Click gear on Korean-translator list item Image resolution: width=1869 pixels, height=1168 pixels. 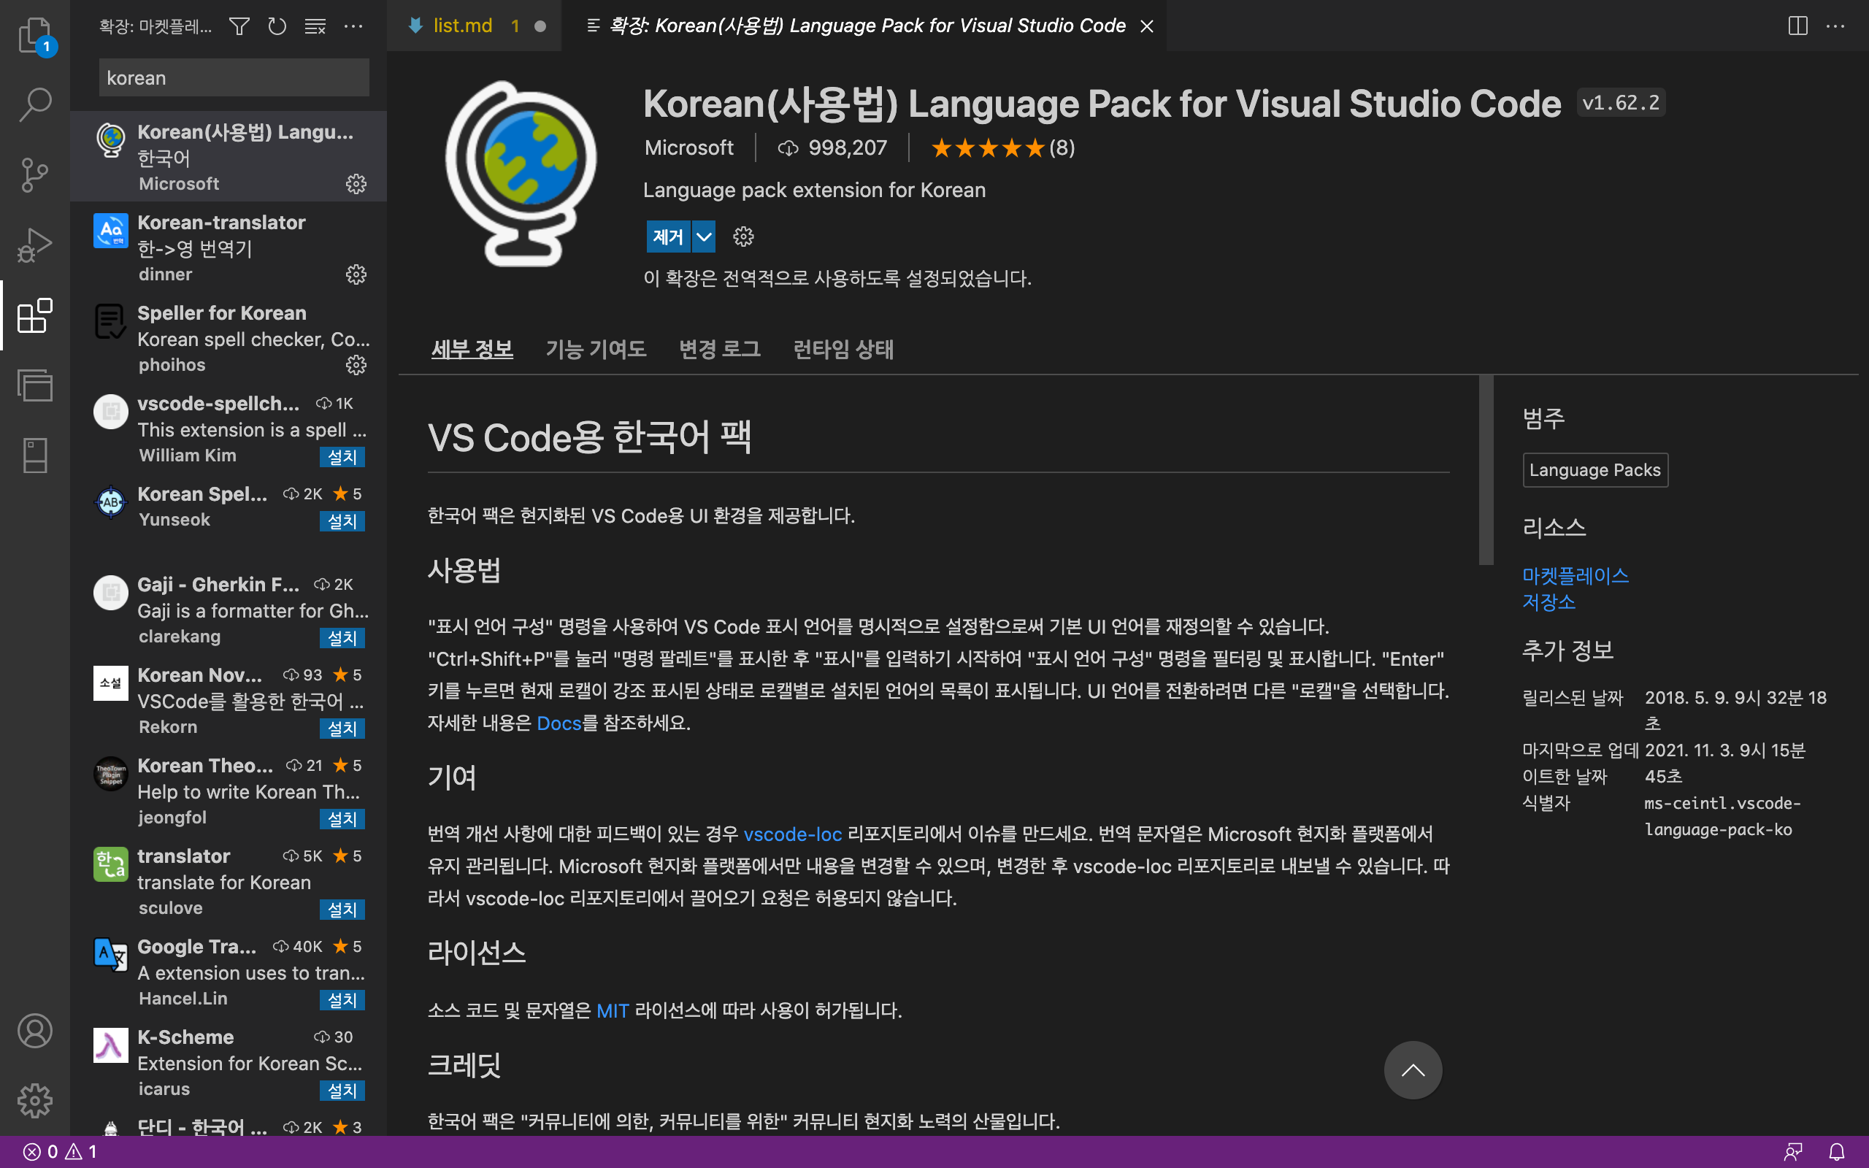[x=356, y=274]
